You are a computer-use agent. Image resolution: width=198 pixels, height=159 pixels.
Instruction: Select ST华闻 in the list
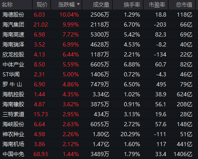click(11, 74)
